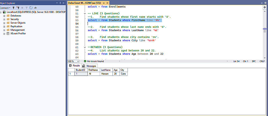The width and height of the screenshot is (268, 116).
Task: Click the 'Cairo' cell in results
Action: pos(123,74)
